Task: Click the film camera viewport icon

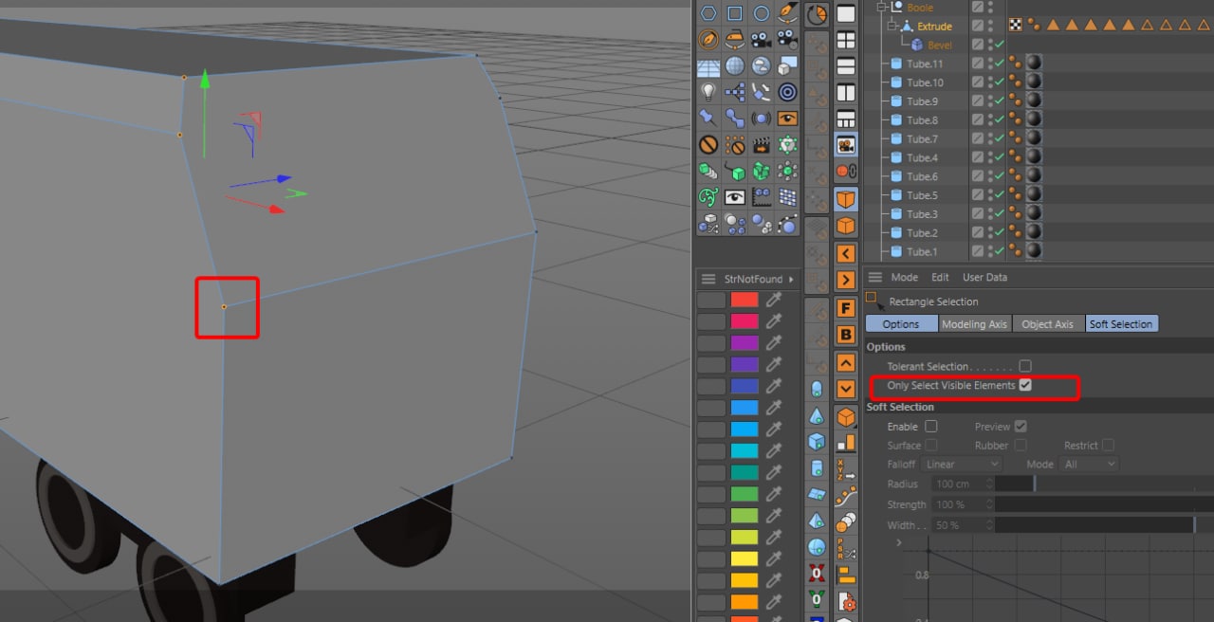Action: pyautogui.click(x=846, y=145)
